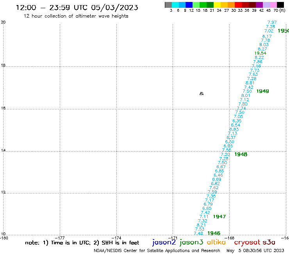Image resolution: width=289 pixels, height=254 pixels.
Task: Click the jason2 satellite legend label
Action: tap(164, 242)
